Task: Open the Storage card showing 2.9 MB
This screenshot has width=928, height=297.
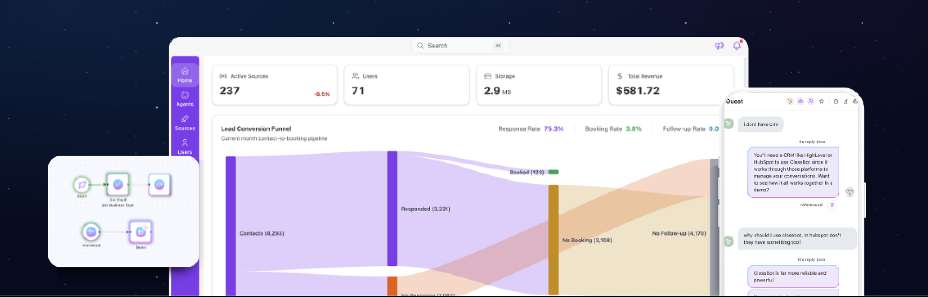Action: pos(539,85)
